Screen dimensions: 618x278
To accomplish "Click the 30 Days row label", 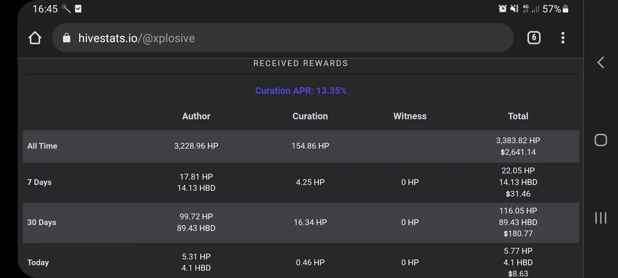I will click(42, 222).
